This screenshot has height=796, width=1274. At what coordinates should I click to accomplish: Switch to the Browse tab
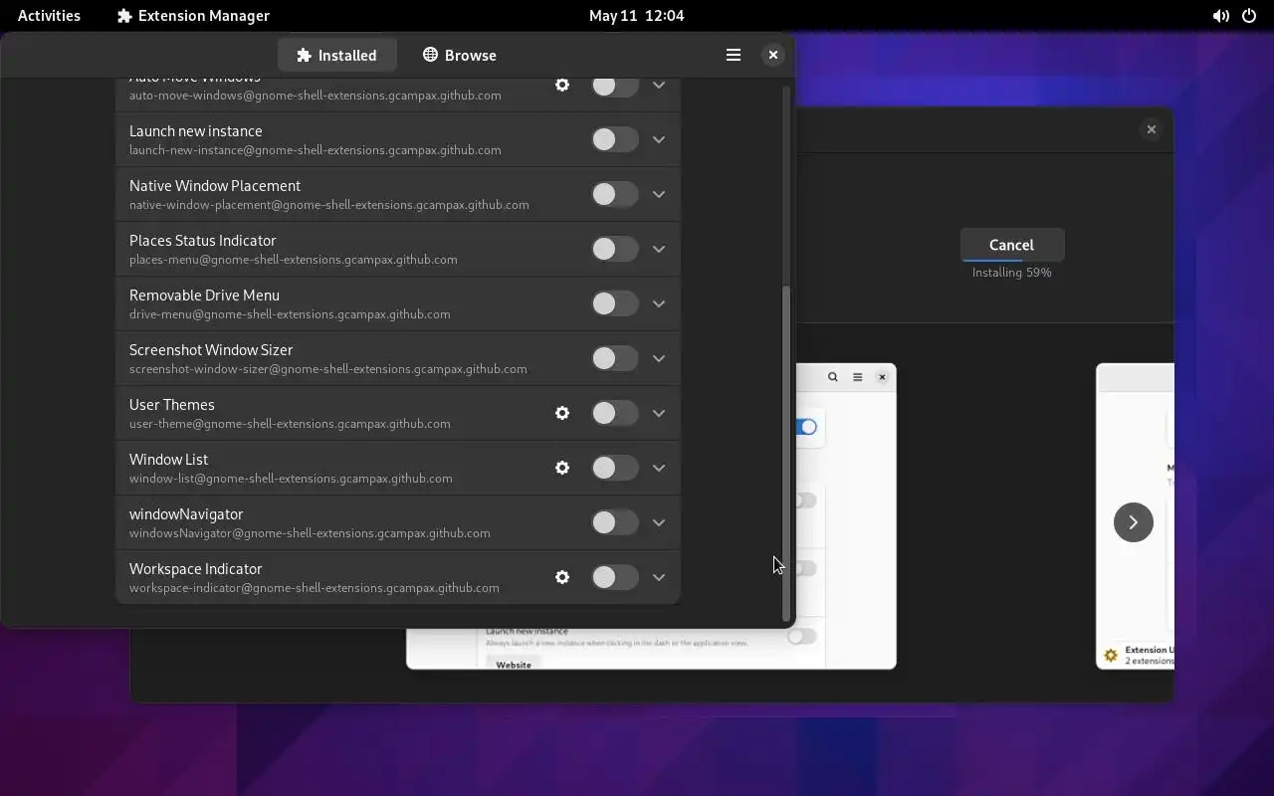(x=459, y=55)
